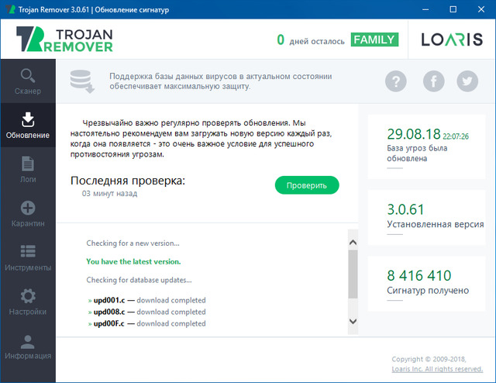Click the Loaris logo
Image resolution: width=496 pixels, height=383 pixels.
click(453, 40)
